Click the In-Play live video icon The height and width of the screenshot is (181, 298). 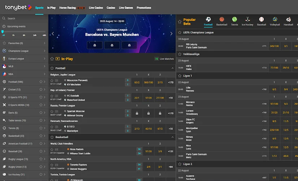pyautogui.click(x=57, y=59)
